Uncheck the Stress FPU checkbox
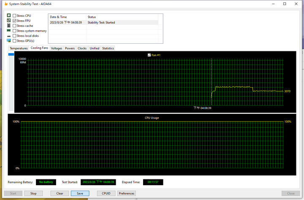The width and height of the screenshot is (304, 200). pos(14,21)
